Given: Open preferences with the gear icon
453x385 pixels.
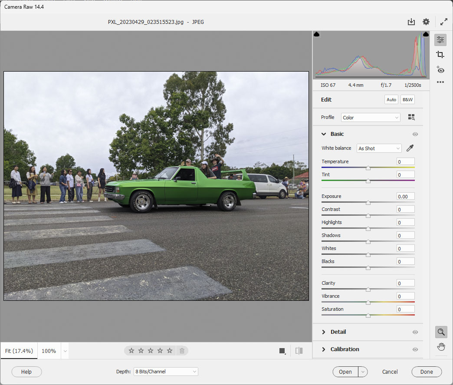Looking at the screenshot, I should pos(426,22).
